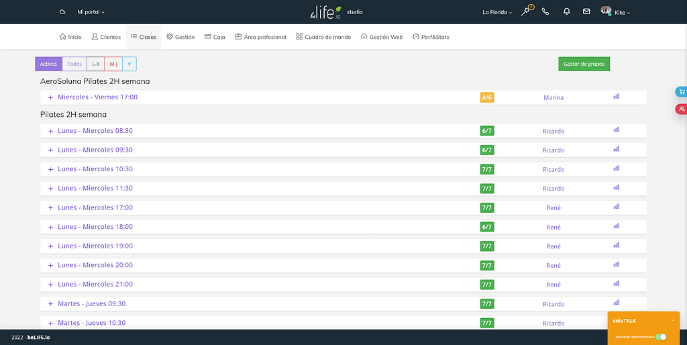Click the Gestor de grupos button
Viewport: 687px width, 345px height.
[584, 64]
